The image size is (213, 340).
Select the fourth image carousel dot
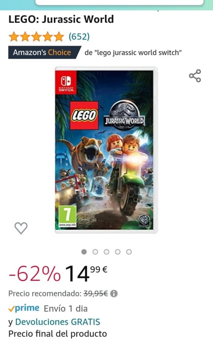(x=117, y=252)
